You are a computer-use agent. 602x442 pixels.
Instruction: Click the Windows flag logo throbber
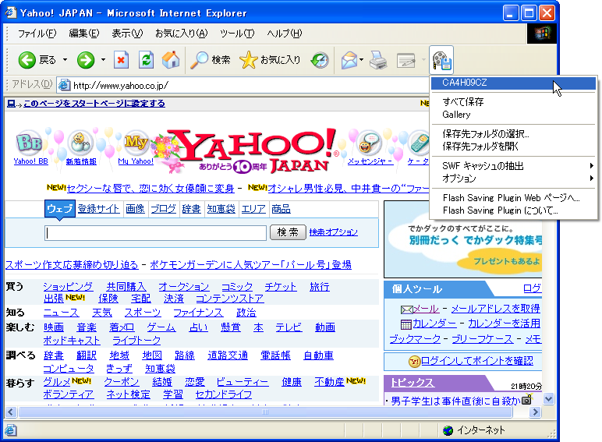coord(542,34)
